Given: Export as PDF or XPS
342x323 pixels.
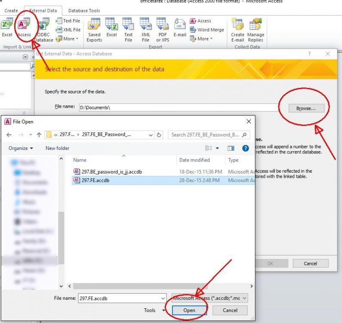Looking at the screenshot, I should pyautogui.click(x=163, y=30).
